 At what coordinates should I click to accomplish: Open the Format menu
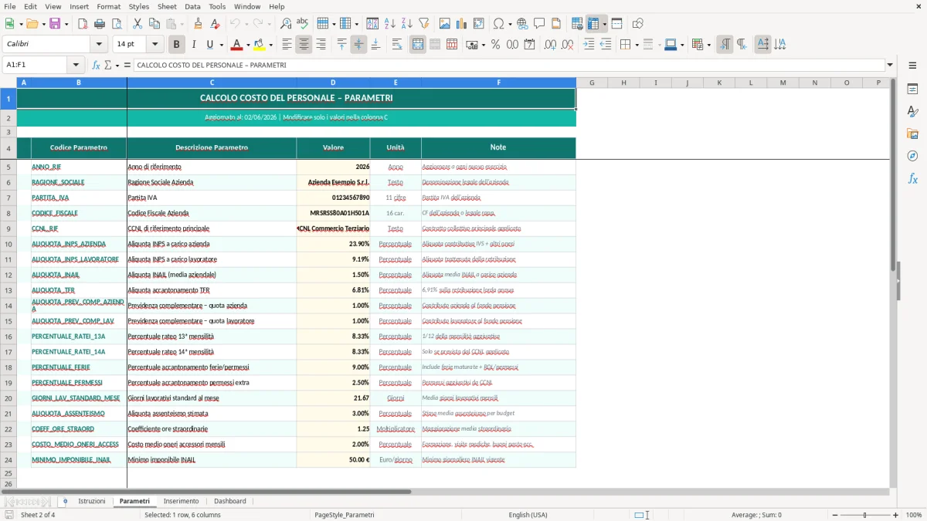[108, 6]
